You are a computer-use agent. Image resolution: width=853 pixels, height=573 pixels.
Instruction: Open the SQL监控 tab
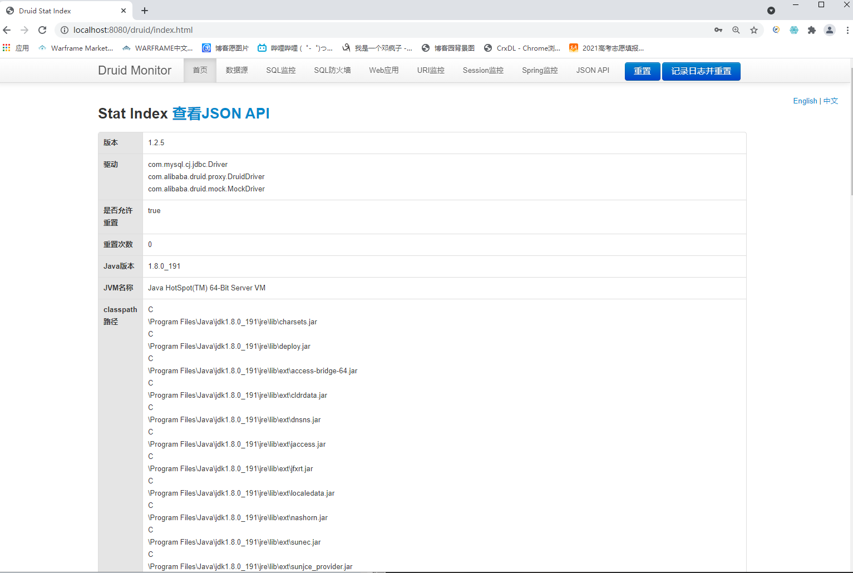tap(281, 70)
